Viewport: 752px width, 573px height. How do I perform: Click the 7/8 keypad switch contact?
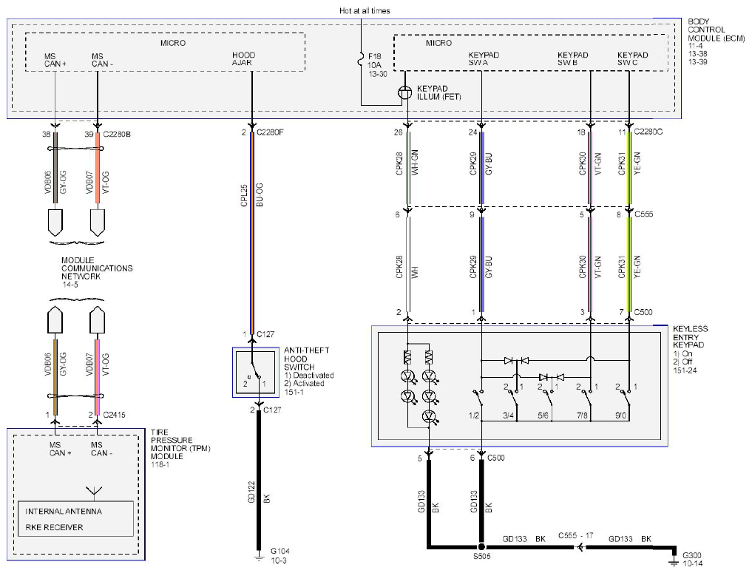click(x=586, y=399)
